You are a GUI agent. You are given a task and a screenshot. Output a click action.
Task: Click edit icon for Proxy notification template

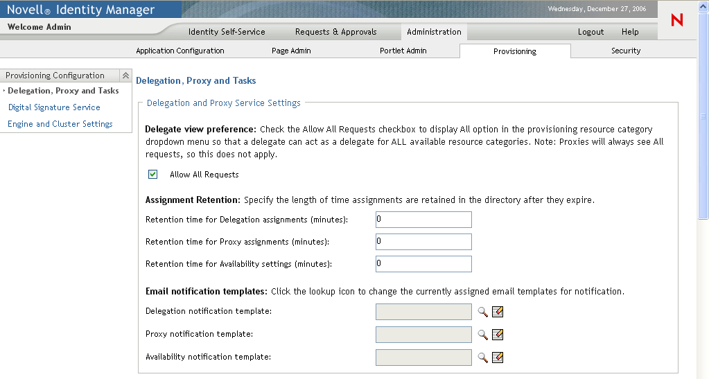tap(498, 335)
